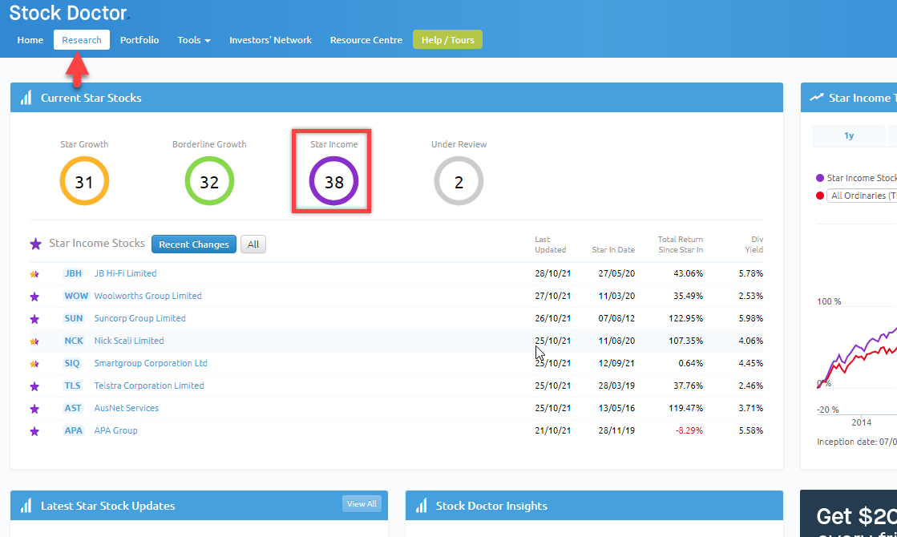Select the Star Income circle showing 38
This screenshot has height=537, width=897.
[334, 181]
